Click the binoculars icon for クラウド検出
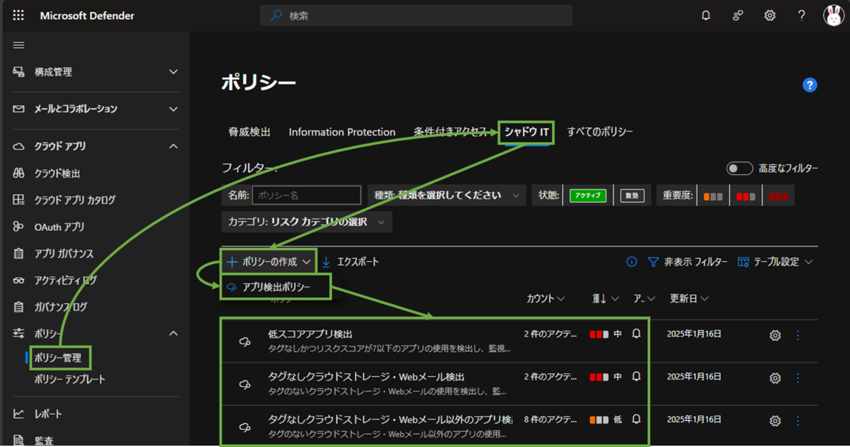The image size is (850, 447). click(x=19, y=174)
